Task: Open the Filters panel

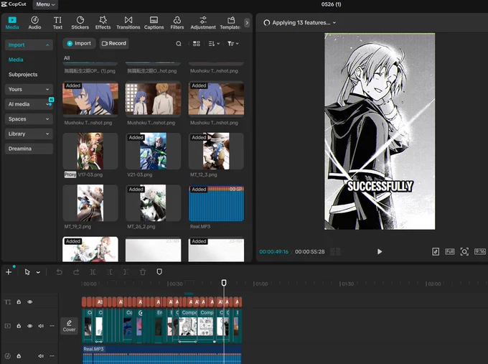Action: click(x=177, y=23)
